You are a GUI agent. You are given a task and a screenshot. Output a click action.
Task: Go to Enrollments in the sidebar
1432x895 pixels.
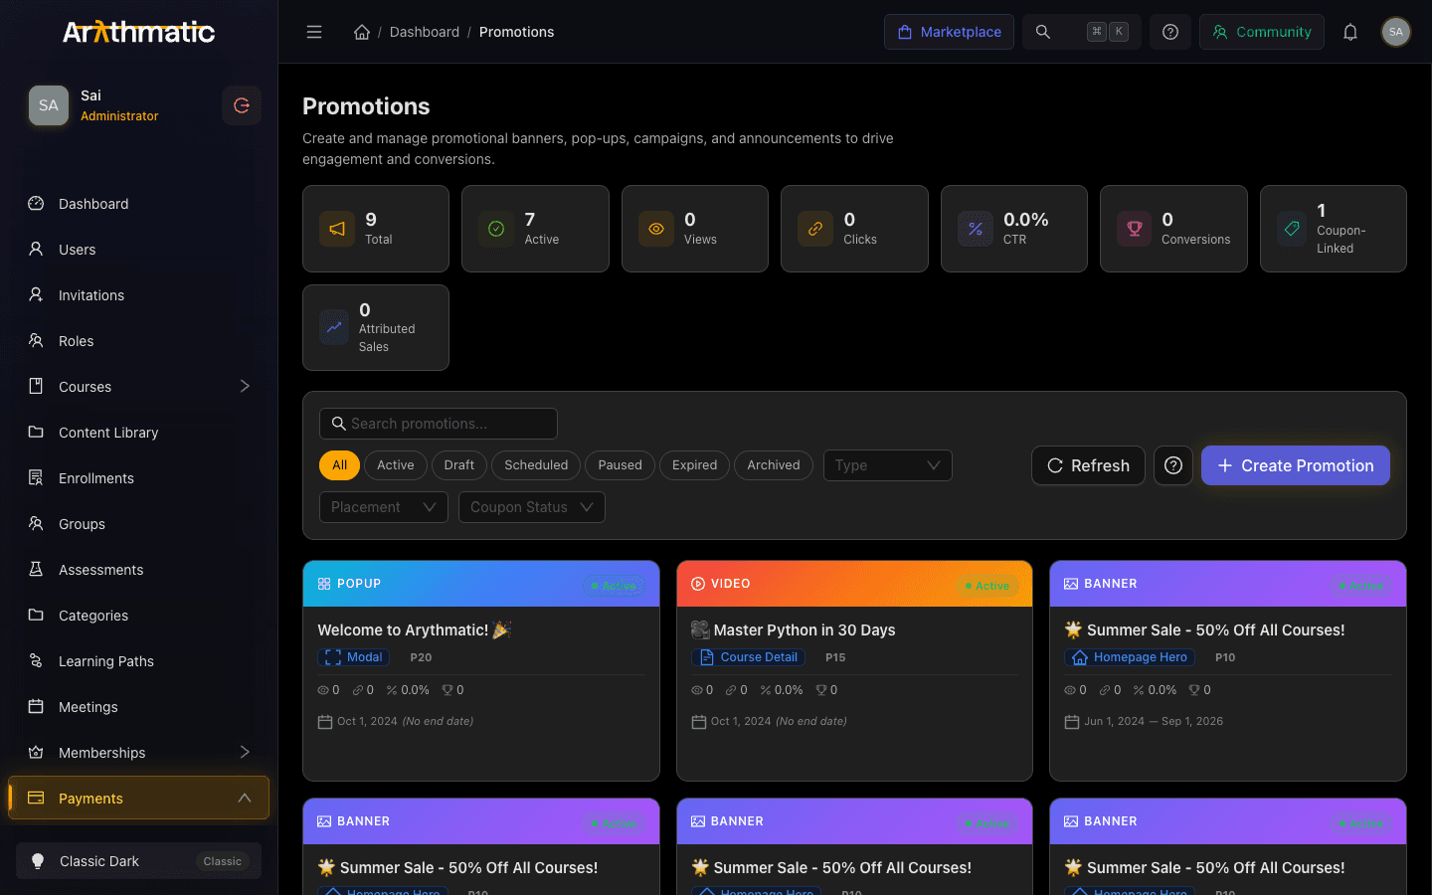[138, 478]
